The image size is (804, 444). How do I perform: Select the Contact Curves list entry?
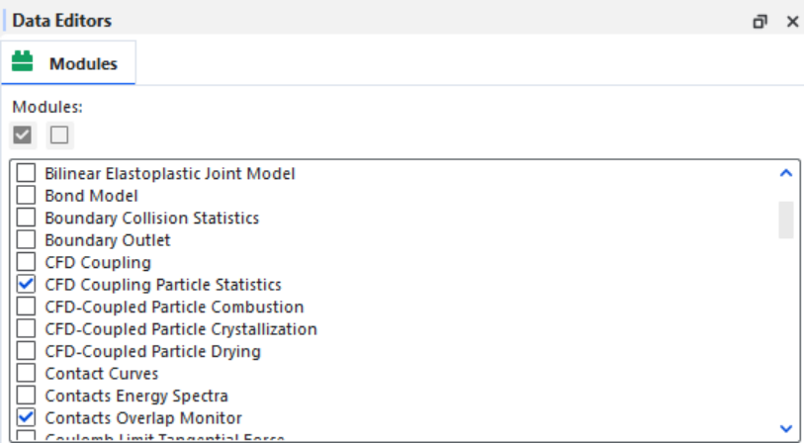tap(102, 373)
